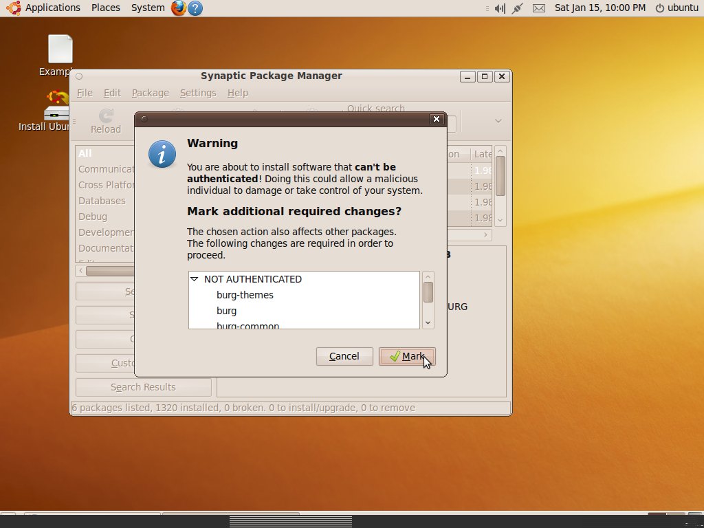The height and width of the screenshot is (528, 704).
Task: Open the Help launcher icon in panel
Action: (x=195, y=8)
